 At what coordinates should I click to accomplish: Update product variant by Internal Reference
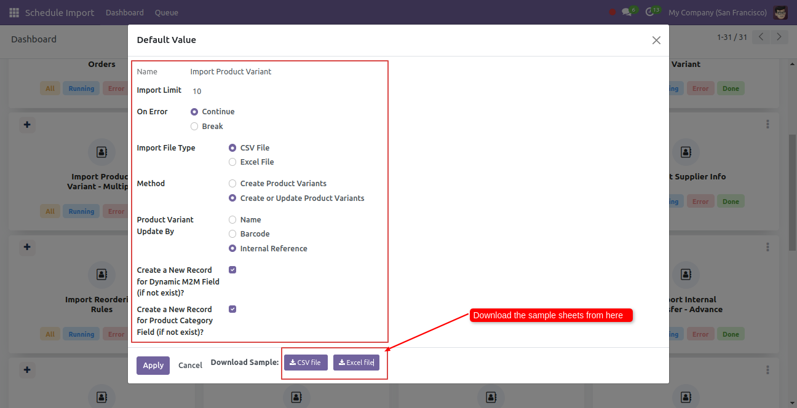(x=232, y=248)
